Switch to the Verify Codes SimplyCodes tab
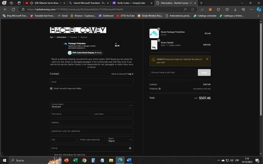Viewport: 263px width, 164px height. (x=132, y=3)
